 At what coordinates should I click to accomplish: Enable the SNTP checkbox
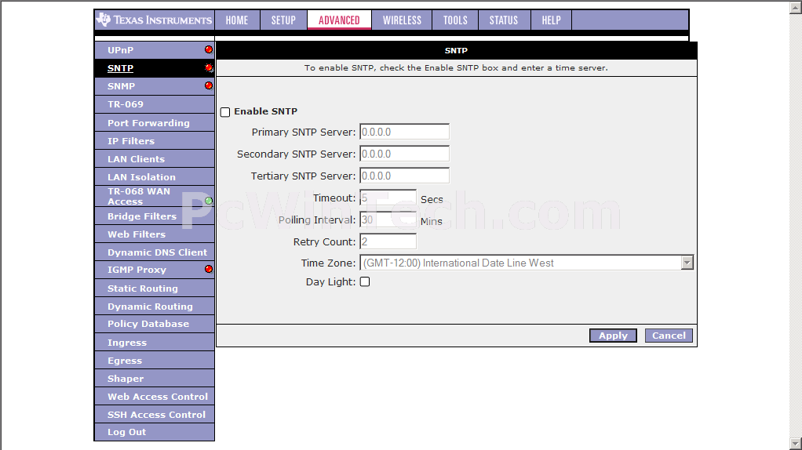tap(225, 112)
